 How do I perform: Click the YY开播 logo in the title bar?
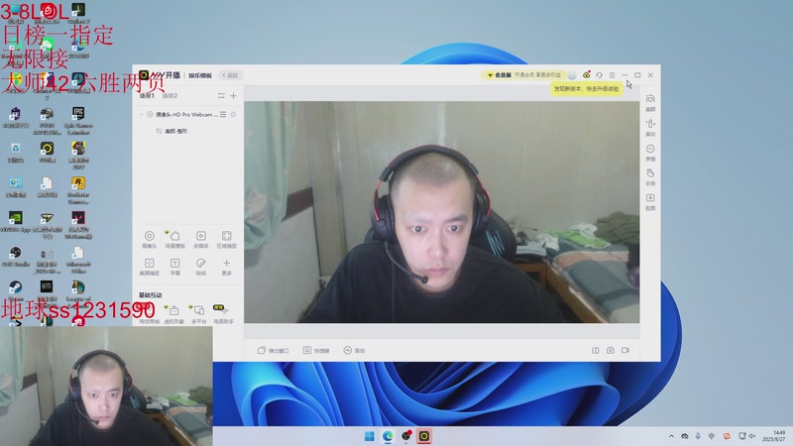point(160,75)
